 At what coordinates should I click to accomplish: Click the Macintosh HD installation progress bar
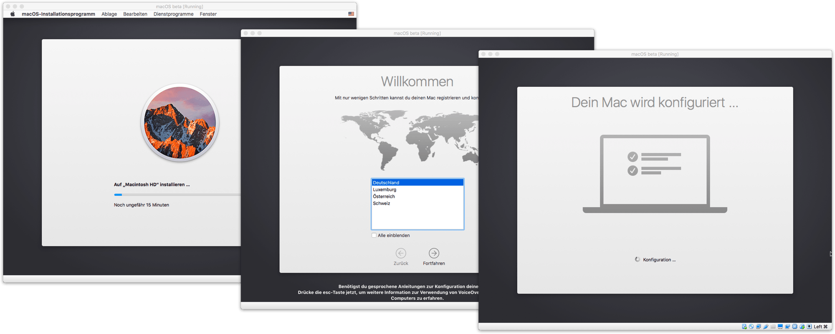click(x=177, y=195)
